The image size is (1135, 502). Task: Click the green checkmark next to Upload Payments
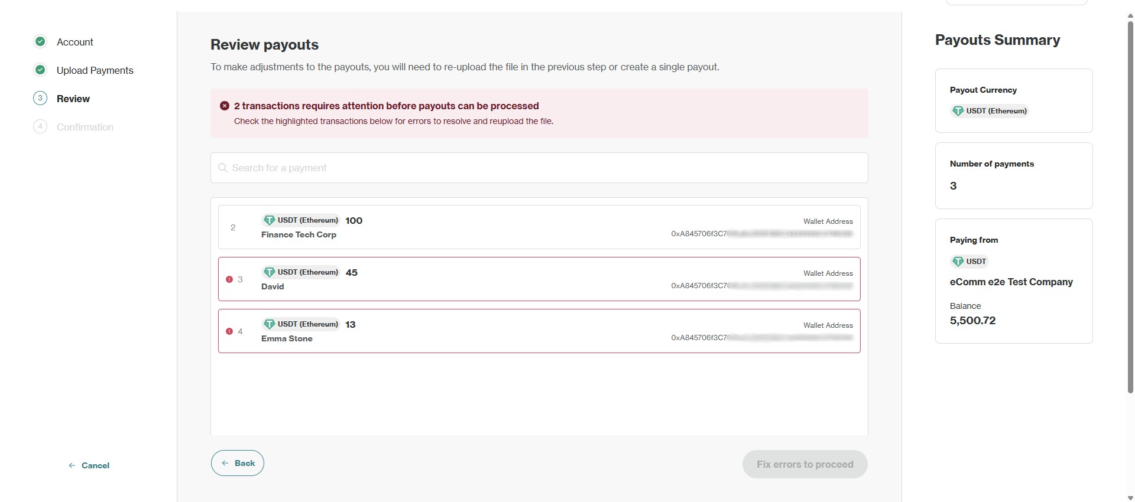click(40, 70)
